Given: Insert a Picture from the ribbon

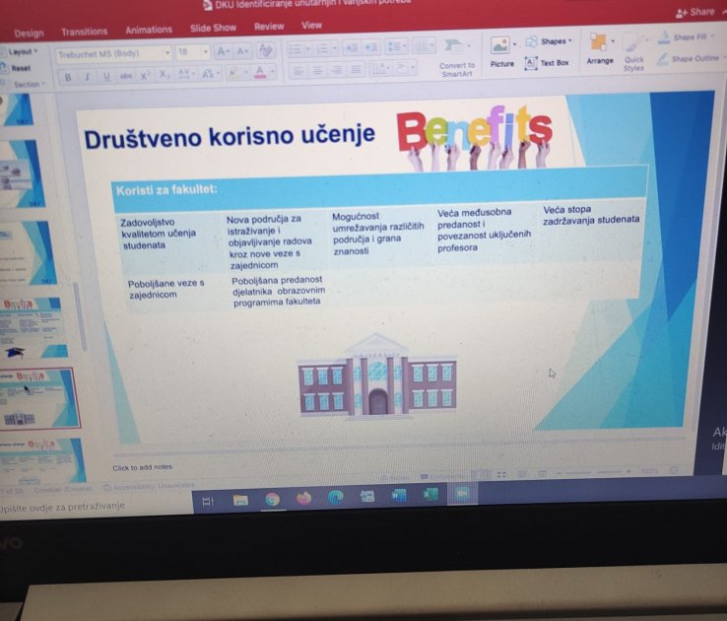Looking at the screenshot, I should [x=501, y=51].
